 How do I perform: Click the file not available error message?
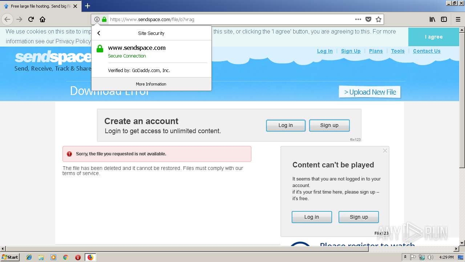[157, 154]
